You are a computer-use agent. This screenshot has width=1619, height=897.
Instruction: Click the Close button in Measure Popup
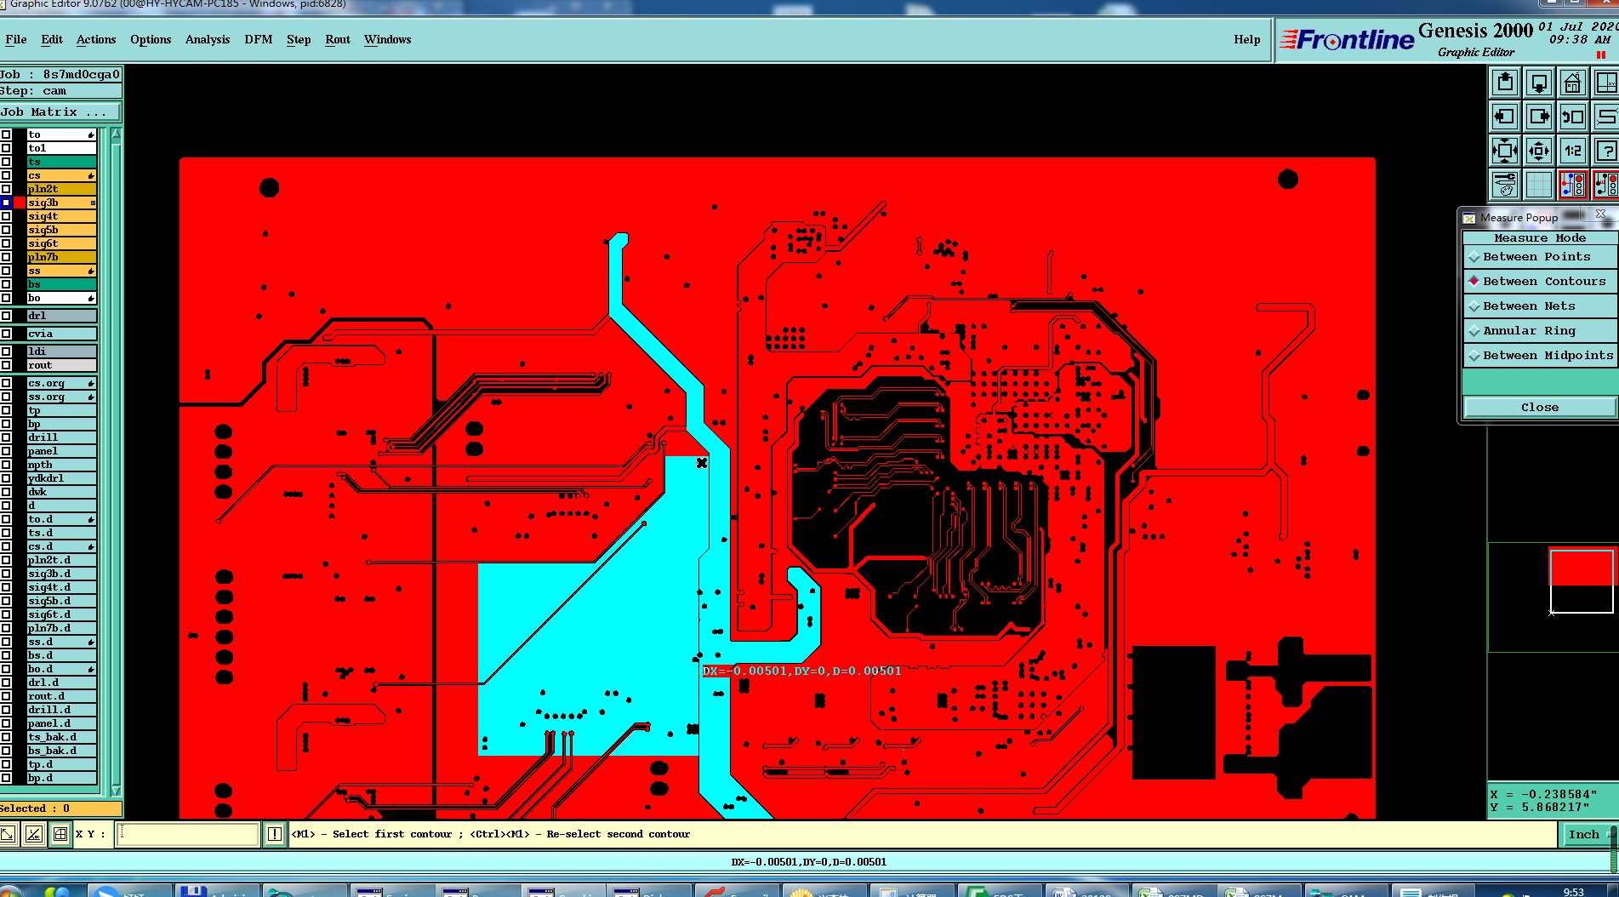1540,408
